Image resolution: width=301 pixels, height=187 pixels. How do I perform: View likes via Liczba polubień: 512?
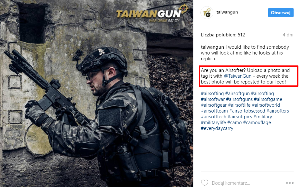tap(223, 35)
